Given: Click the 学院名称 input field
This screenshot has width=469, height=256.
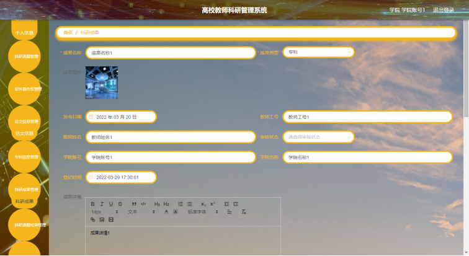Looking at the screenshot, I should (x=367, y=157).
